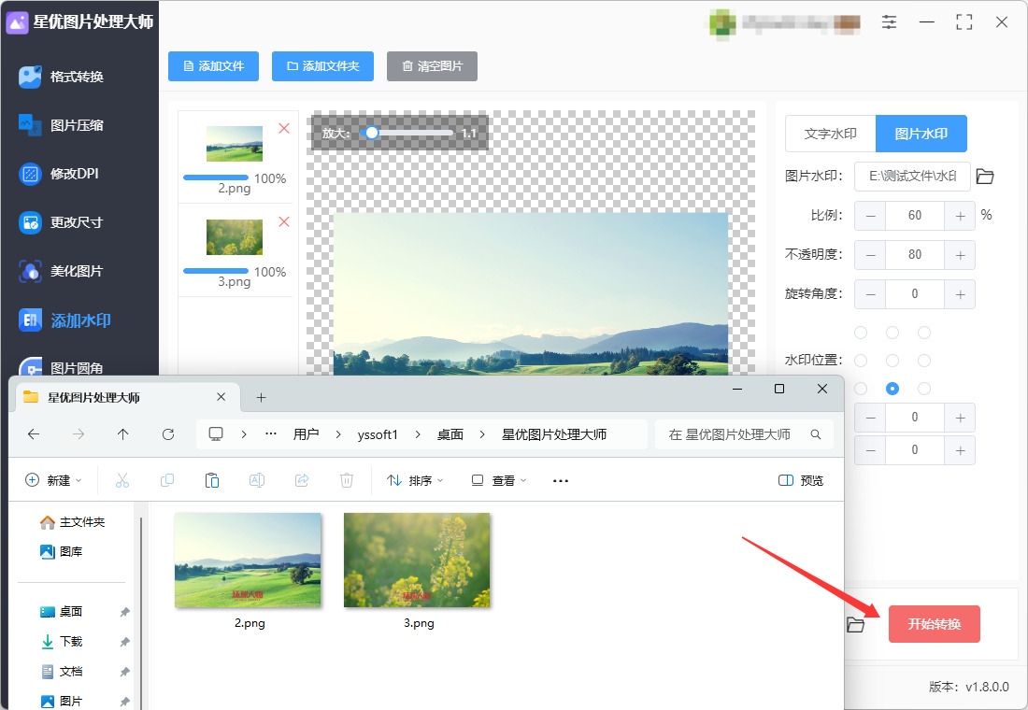Refresh the Explorer folder view
The image size is (1028, 710).
pyautogui.click(x=168, y=434)
